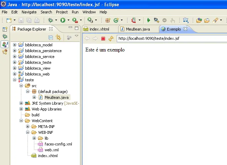
Task: Click the browser Refresh icon
Action: (111, 38)
